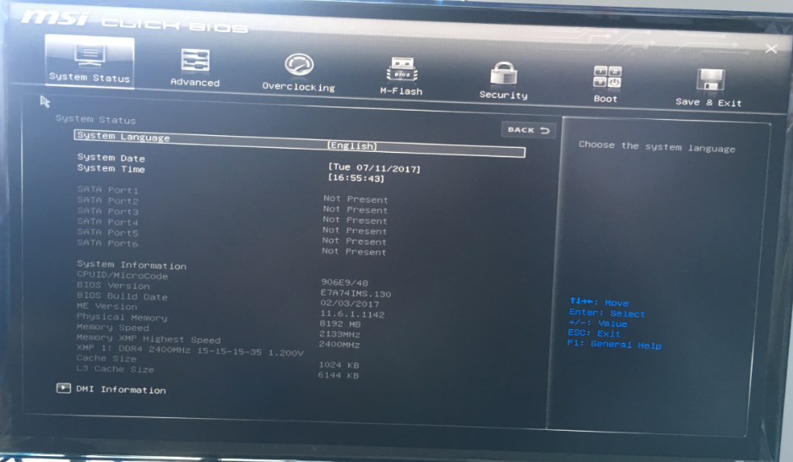The height and width of the screenshot is (462, 793).
Task: Select the System Time label
Action: coord(111,169)
